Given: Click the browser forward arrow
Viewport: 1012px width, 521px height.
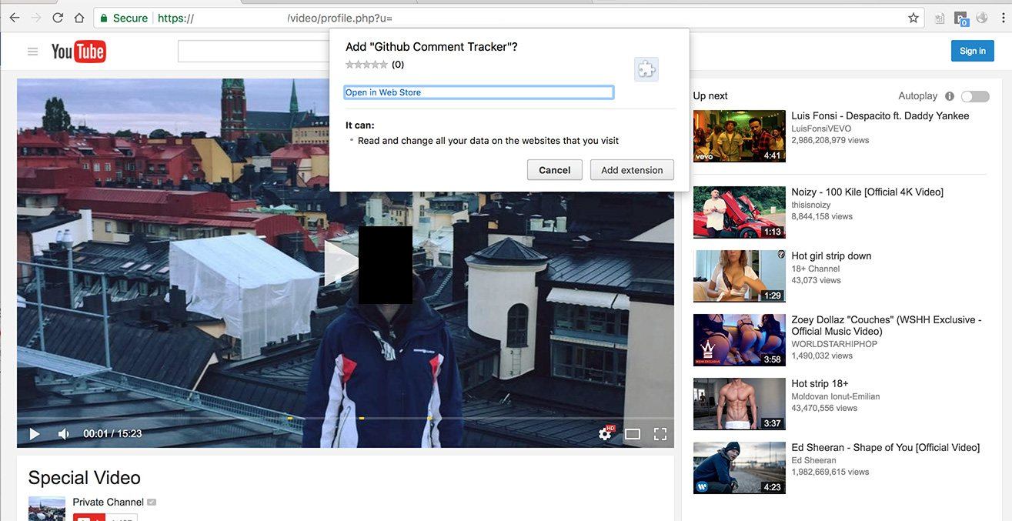Looking at the screenshot, I should [x=35, y=18].
